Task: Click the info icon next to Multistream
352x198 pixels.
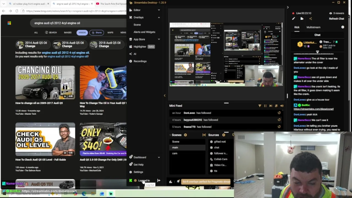Action: pos(343,27)
